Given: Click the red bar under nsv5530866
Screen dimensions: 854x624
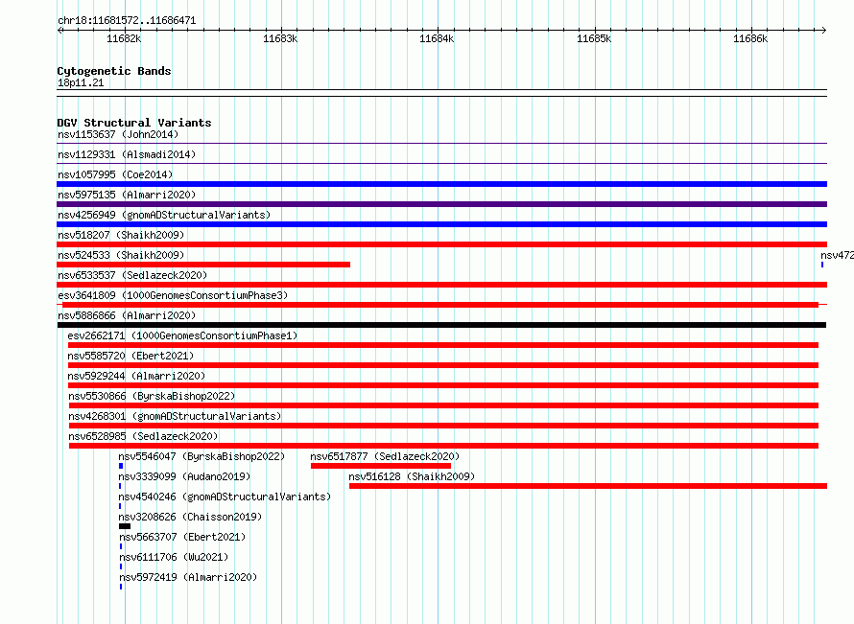Looking at the screenshot, I should coord(443,405).
